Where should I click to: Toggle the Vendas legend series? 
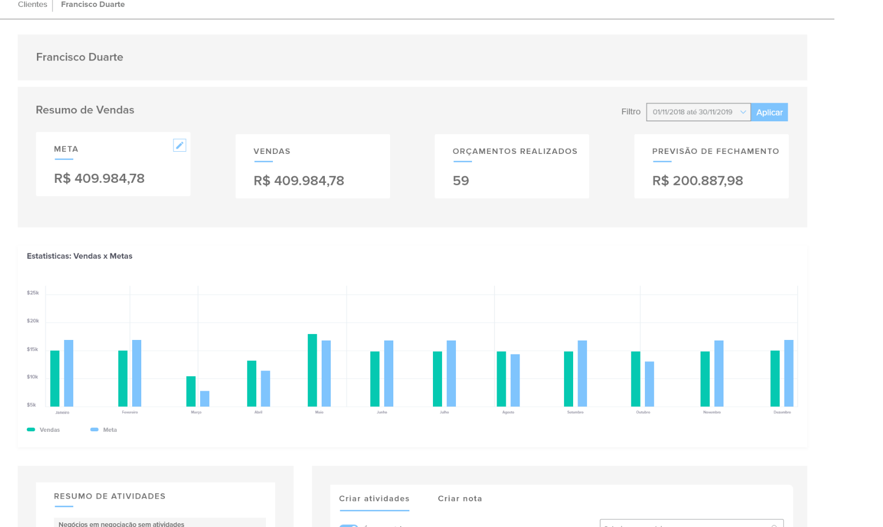49,430
